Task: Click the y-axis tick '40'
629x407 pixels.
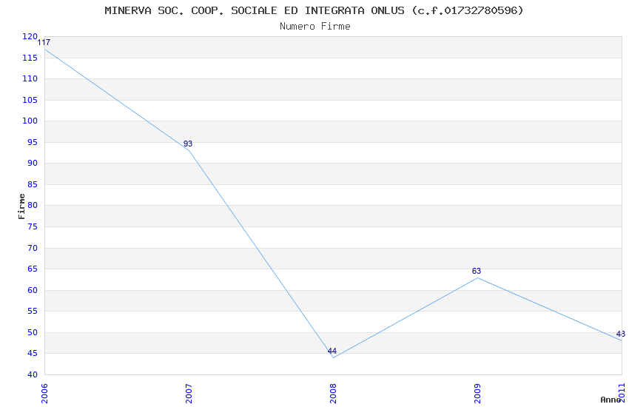Action: coord(33,374)
